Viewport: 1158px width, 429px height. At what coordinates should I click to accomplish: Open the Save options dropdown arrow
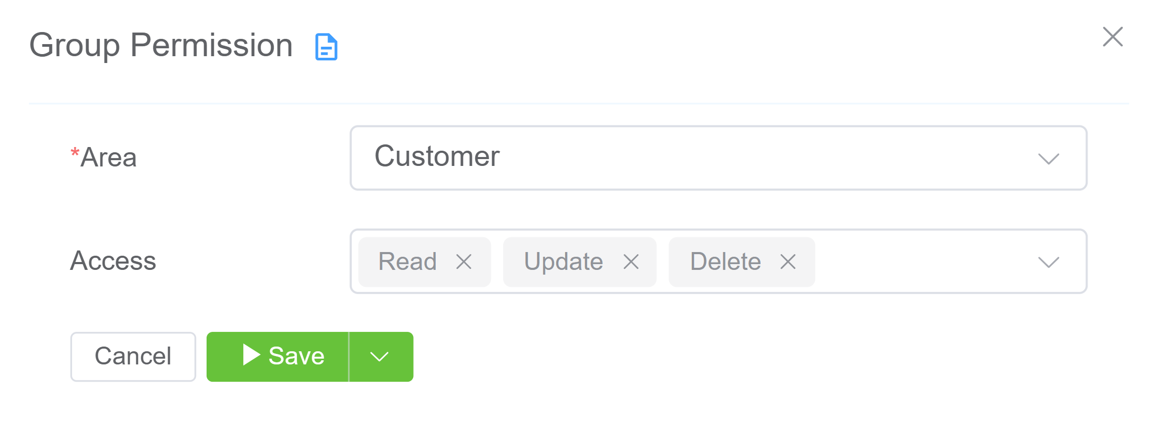coord(380,357)
